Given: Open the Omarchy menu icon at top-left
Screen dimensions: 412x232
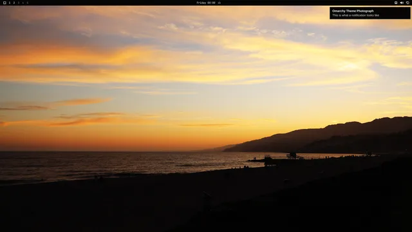Looking at the screenshot, I should [5, 3].
